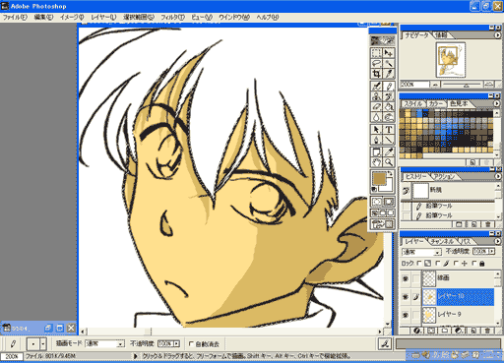Viewport: 504px width, 363px height.
Task: Delete current state with History panel trash
Action: 487,224
